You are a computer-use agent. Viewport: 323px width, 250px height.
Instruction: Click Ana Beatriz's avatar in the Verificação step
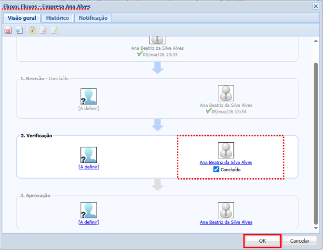click(x=226, y=150)
